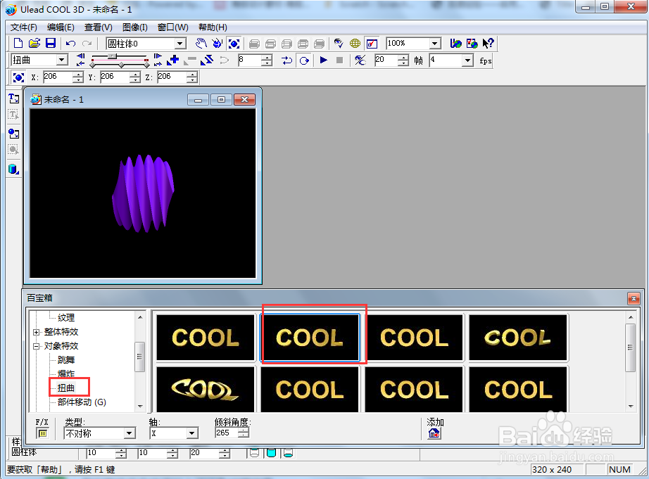This screenshot has width=649, height=479.
Task: Select the Rotate Object tool
Action: pos(218,44)
